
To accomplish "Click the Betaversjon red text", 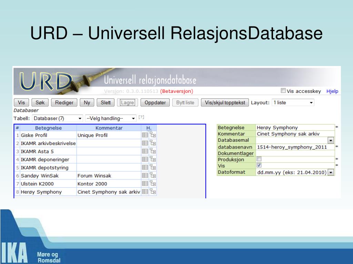I will point(177,91).
